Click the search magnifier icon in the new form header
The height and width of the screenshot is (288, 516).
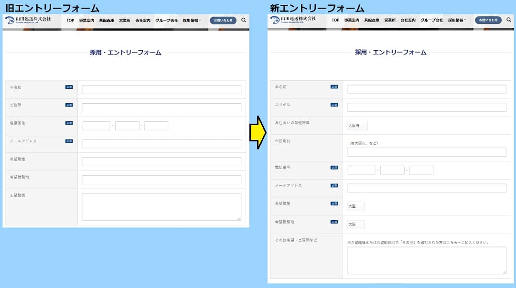coord(509,21)
